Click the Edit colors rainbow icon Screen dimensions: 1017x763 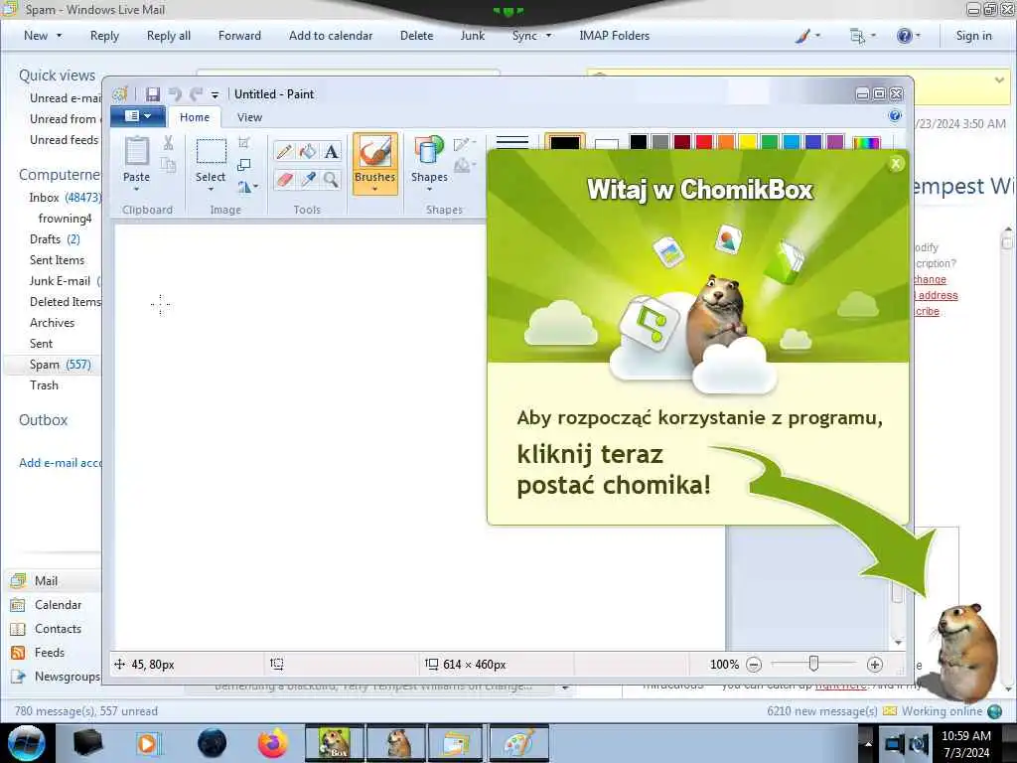click(x=866, y=143)
